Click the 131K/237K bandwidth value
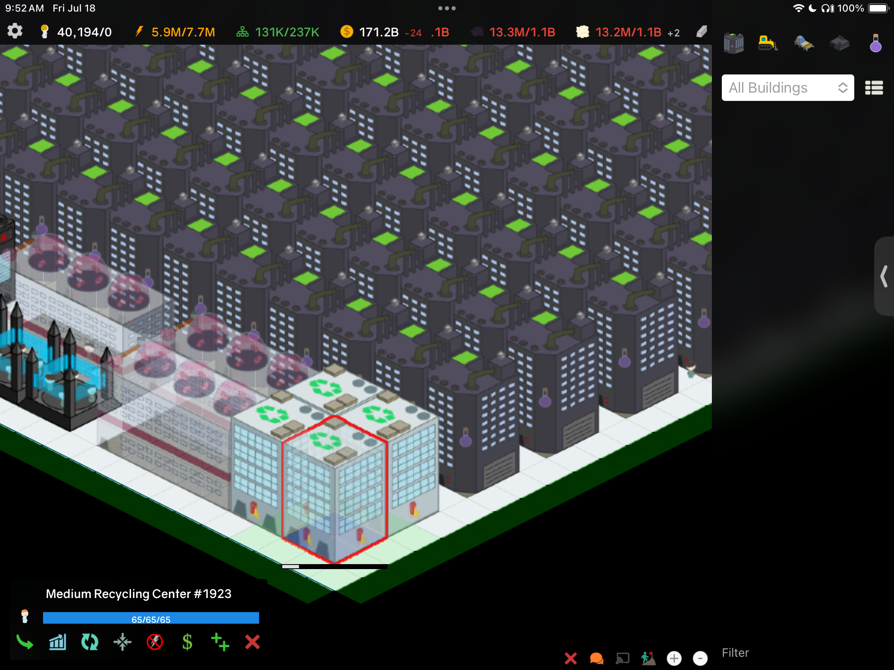This screenshot has height=670, width=894. [x=287, y=32]
